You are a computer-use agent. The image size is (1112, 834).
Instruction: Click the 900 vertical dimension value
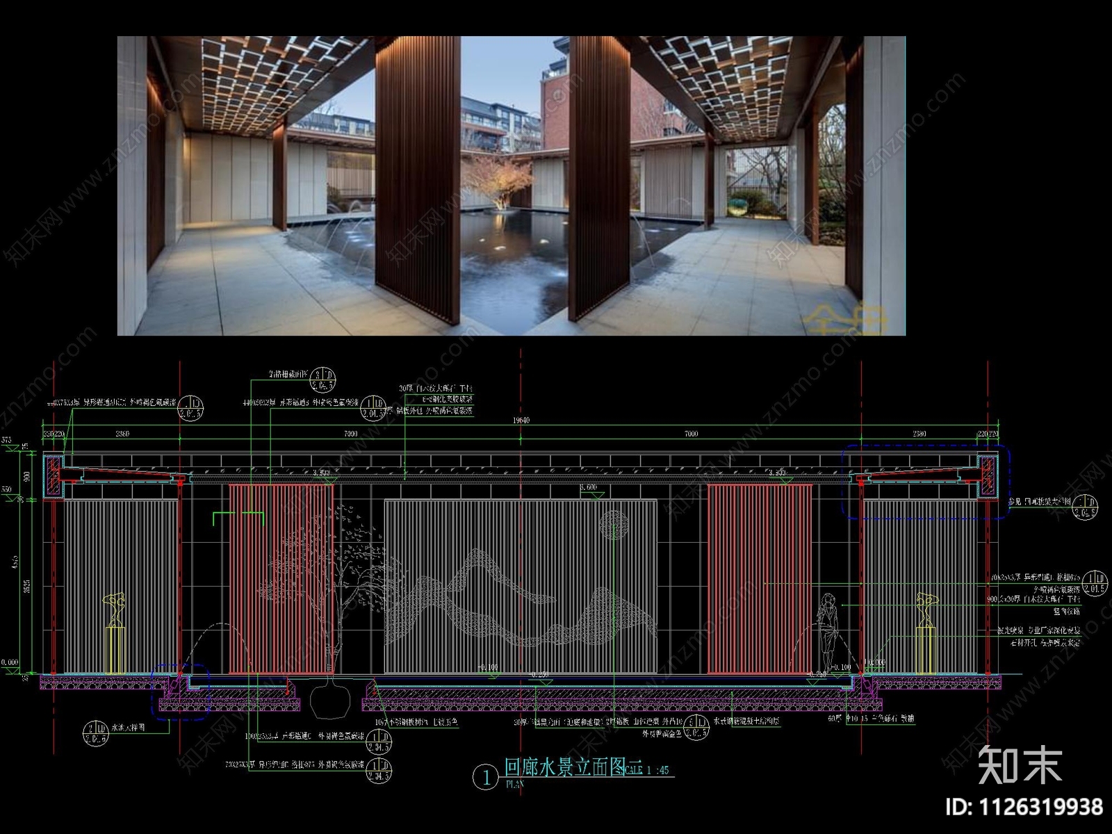click(x=26, y=476)
